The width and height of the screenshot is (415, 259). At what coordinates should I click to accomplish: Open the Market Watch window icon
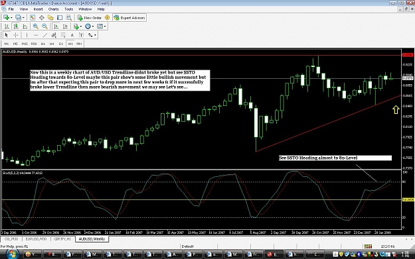[33, 18]
